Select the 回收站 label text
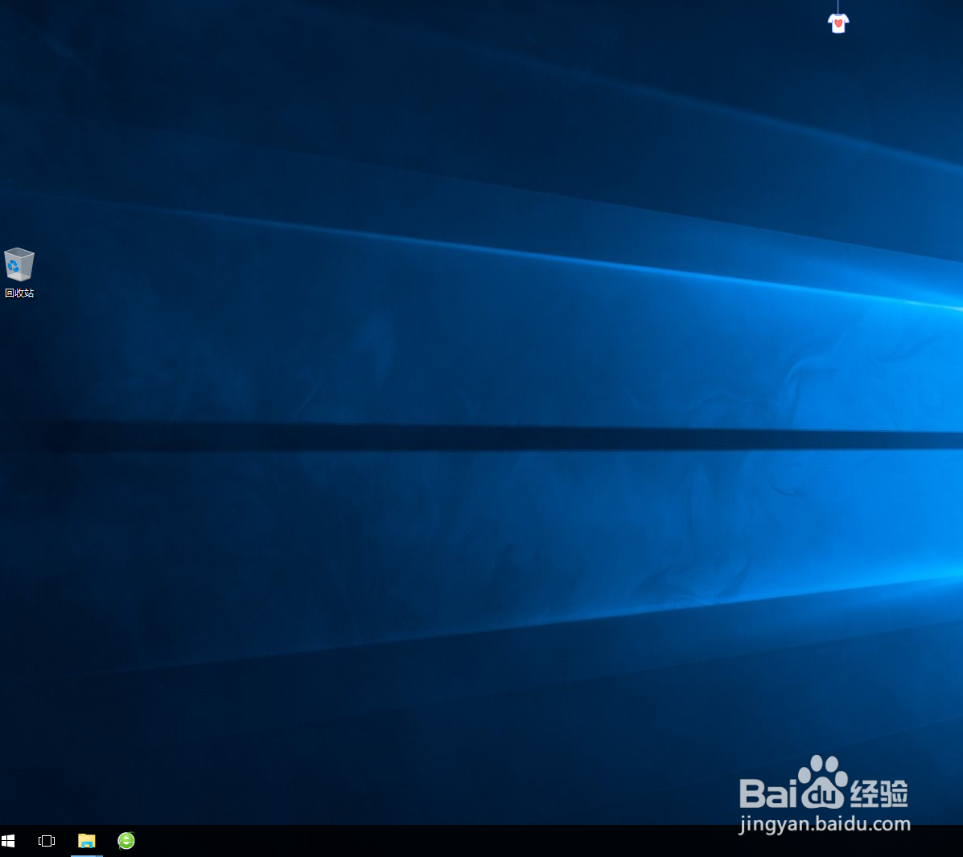This screenshot has width=963, height=857. point(19,293)
